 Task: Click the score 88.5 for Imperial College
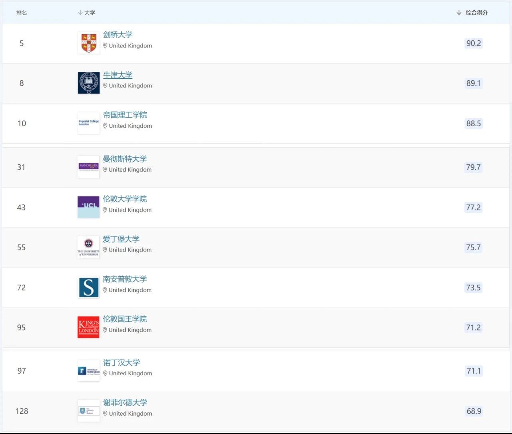(x=474, y=123)
